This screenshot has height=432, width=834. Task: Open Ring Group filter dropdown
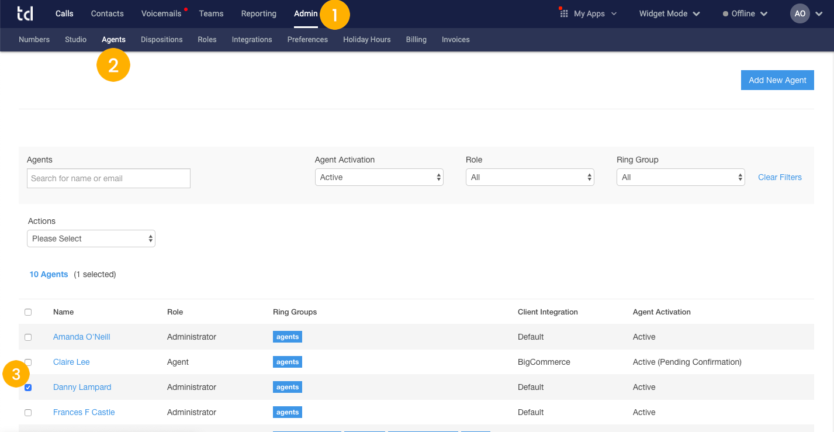click(681, 177)
